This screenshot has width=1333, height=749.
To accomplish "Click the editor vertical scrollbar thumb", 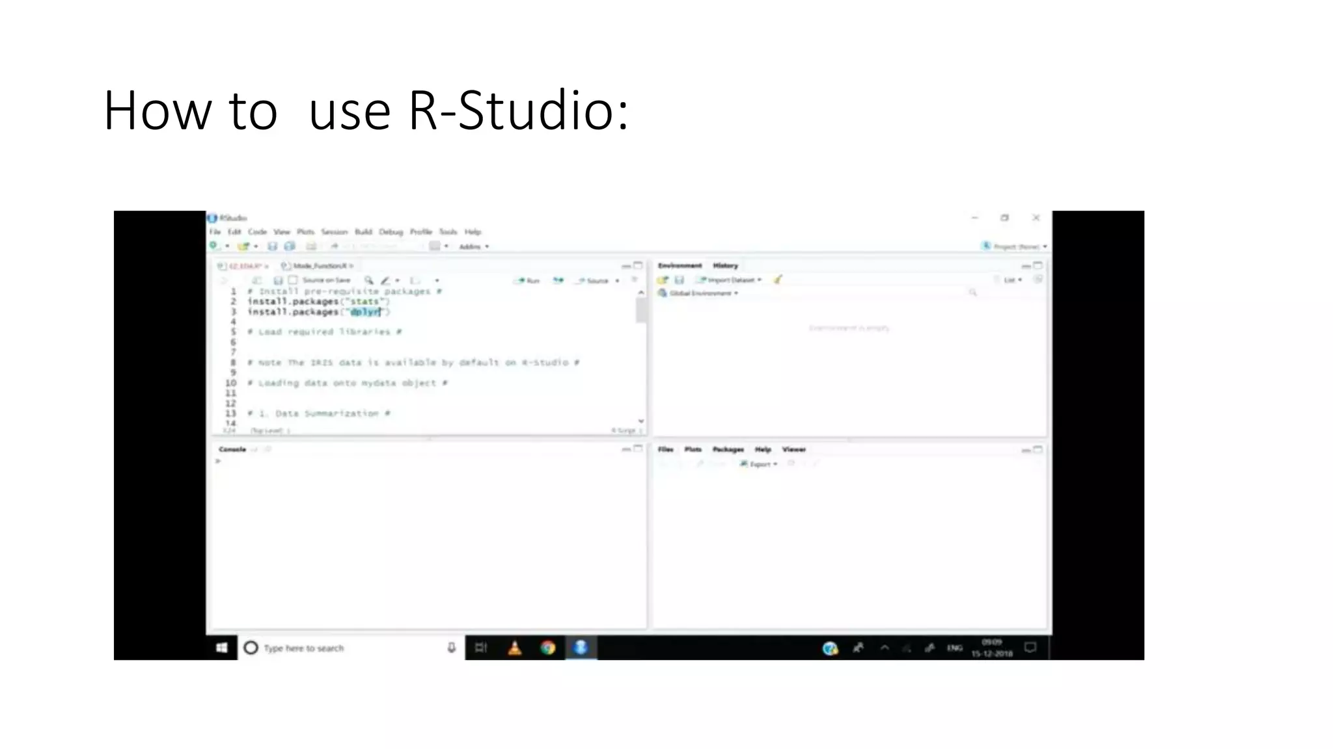I will (641, 310).
